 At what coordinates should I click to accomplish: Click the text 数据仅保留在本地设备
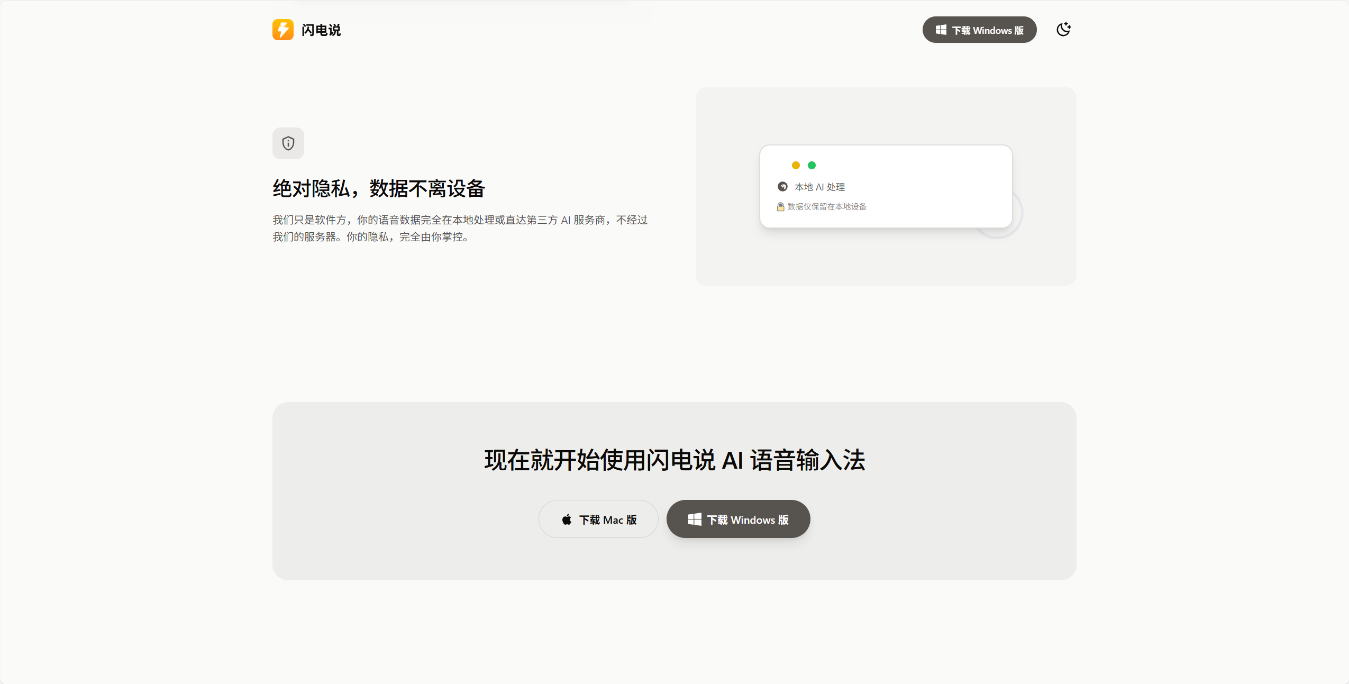click(x=827, y=207)
